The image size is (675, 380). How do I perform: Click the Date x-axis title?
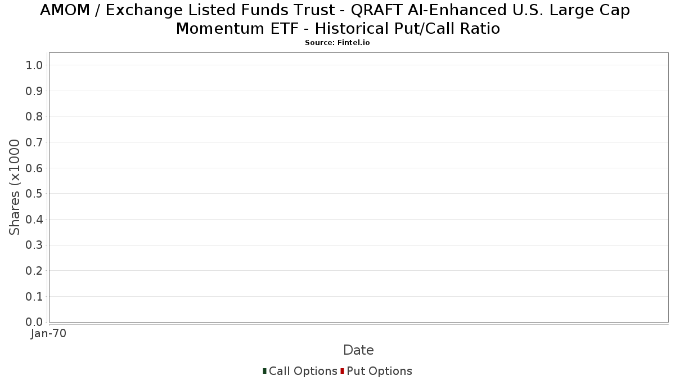coord(358,350)
